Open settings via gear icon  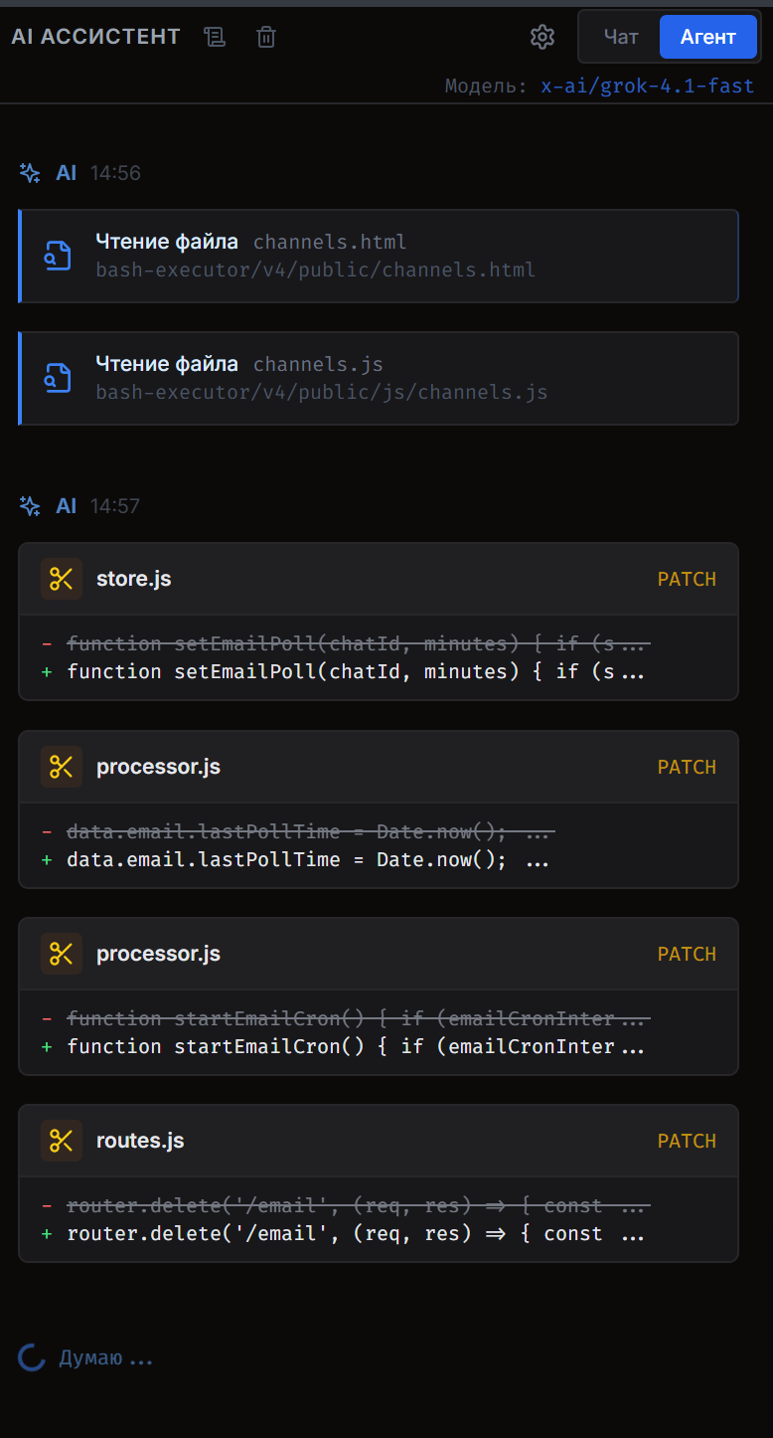coord(541,37)
